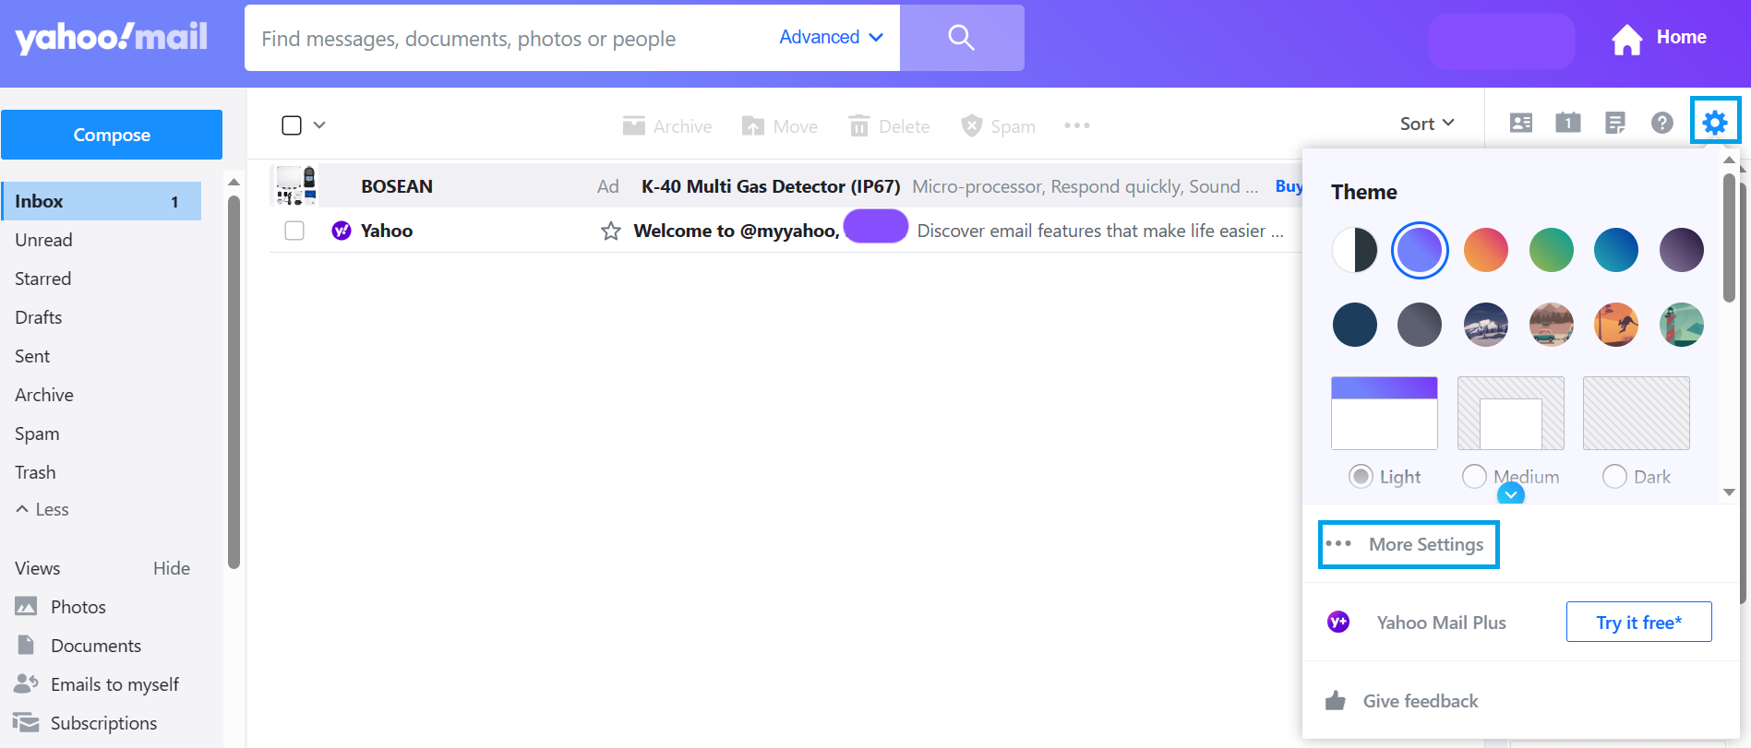Open the Starred folder
The width and height of the screenshot is (1751, 748).
click(42, 279)
